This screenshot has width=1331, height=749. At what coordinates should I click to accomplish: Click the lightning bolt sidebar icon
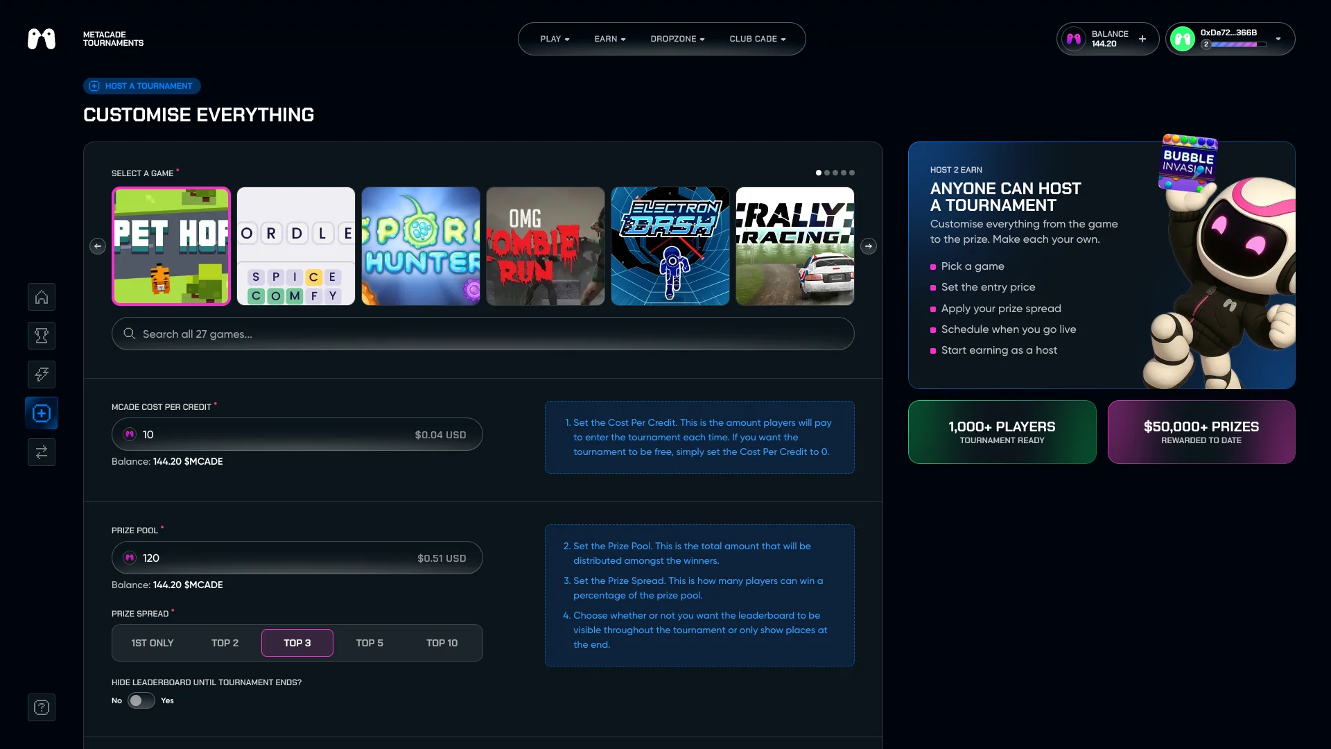tap(42, 374)
